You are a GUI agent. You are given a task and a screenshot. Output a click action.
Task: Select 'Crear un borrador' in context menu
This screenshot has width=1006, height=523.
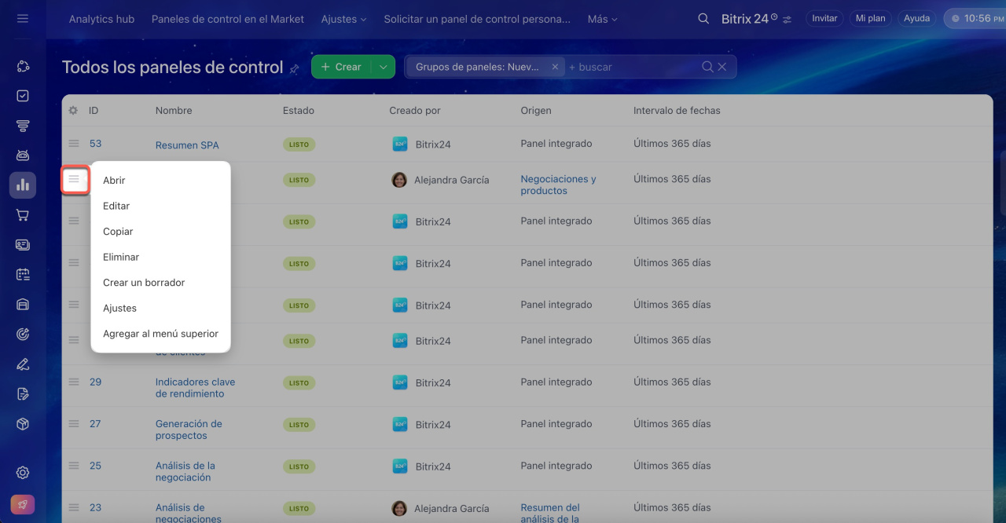coord(144,283)
